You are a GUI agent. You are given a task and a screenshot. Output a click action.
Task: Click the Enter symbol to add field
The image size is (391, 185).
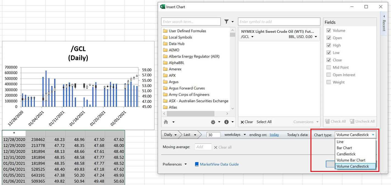point(279,22)
